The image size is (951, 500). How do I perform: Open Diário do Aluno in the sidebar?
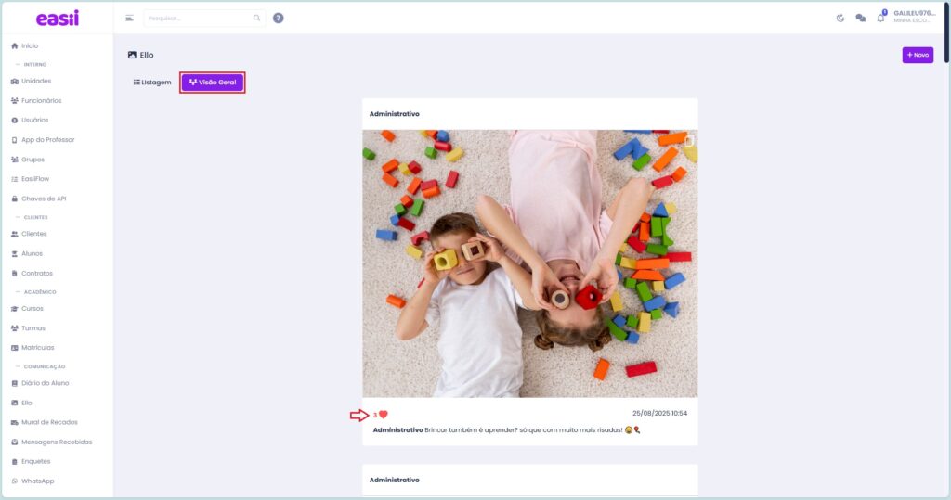45,383
